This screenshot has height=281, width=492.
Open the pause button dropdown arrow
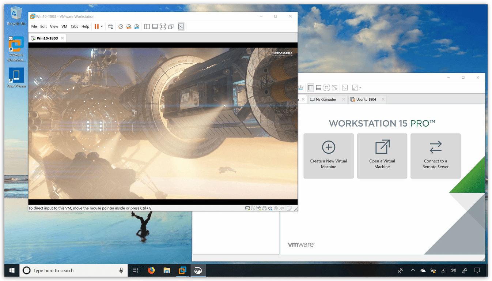coord(102,26)
